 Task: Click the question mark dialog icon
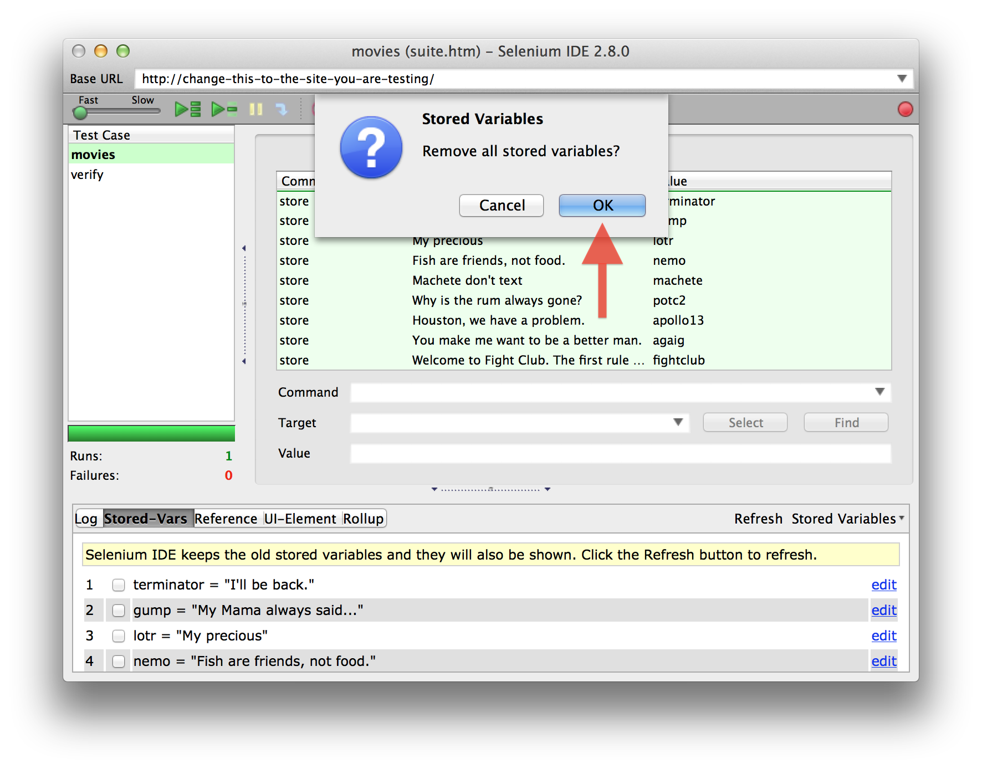click(371, 147)
